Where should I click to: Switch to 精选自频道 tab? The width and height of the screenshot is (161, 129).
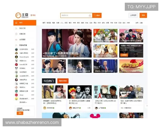click(63, 81)
